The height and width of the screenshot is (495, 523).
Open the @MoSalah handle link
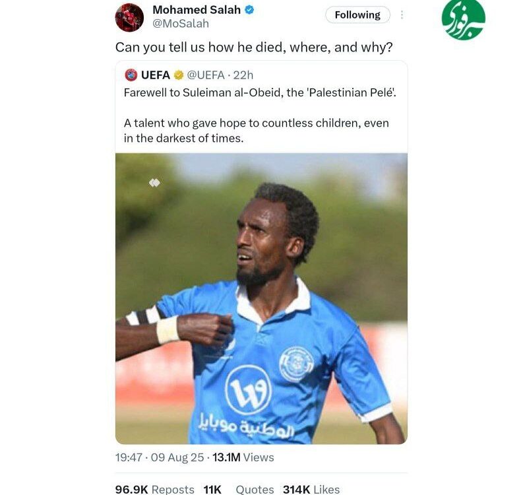point(181,24)
